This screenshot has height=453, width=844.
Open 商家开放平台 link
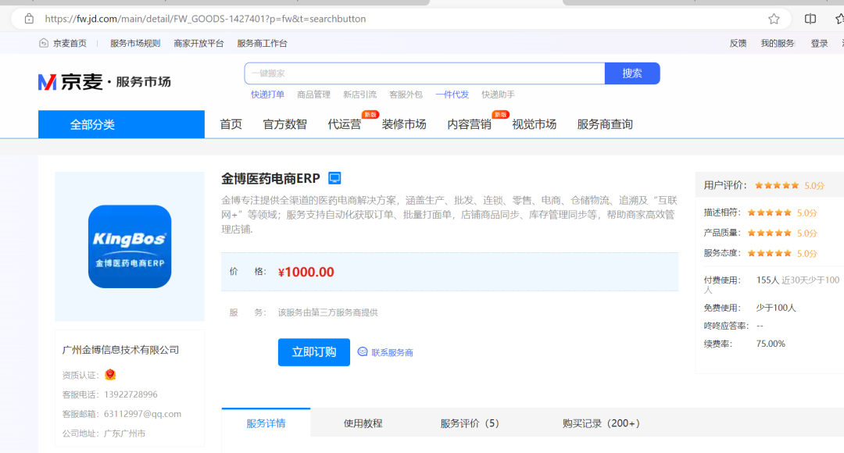point(198,43)
